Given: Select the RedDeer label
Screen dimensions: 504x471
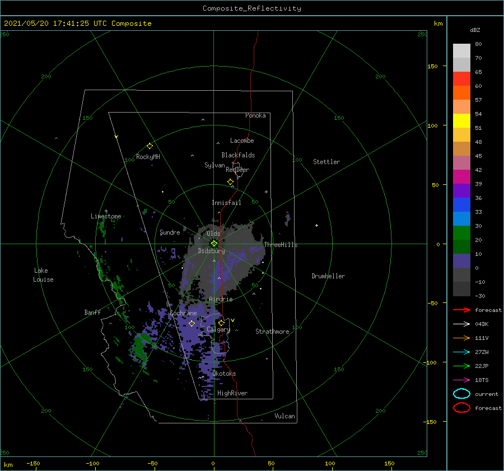Looking at the screenshot, I should click(x=237, y=170).
